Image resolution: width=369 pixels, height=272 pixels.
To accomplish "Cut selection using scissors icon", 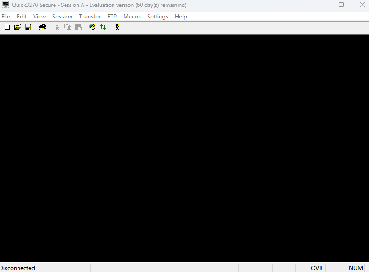I will point(57,27).
